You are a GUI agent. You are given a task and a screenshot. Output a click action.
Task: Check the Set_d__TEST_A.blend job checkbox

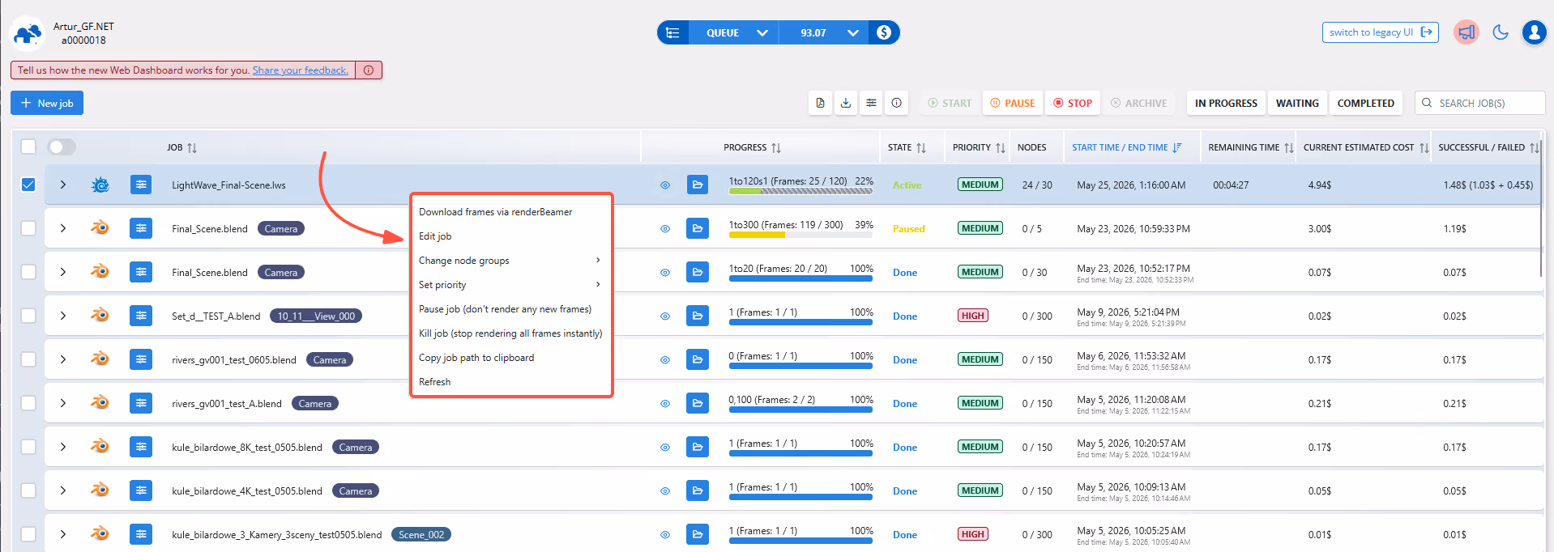[x=28, y=316]
